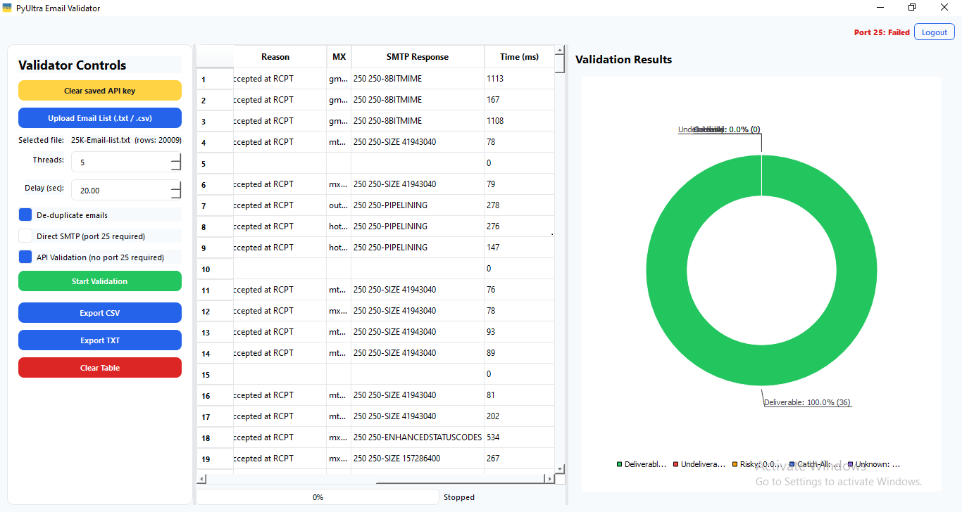Decrease Delay using the down stepper arrow

(x=177, y=194)
